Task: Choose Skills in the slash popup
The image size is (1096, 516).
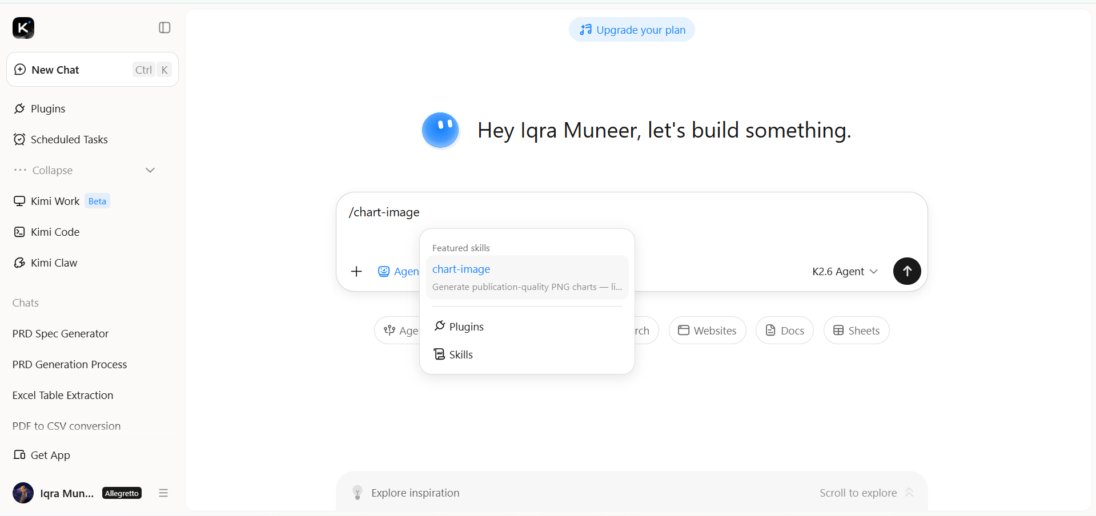Action: 527,354
